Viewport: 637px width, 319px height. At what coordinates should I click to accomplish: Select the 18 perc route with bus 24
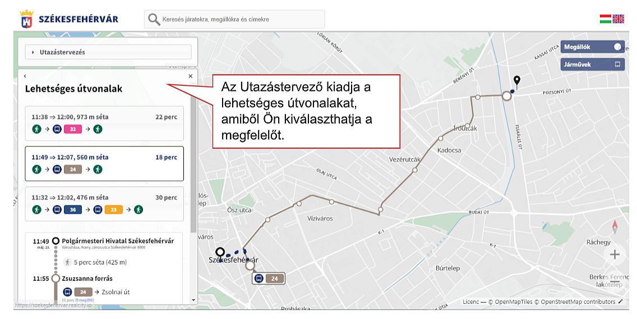[x=104, y=163]
